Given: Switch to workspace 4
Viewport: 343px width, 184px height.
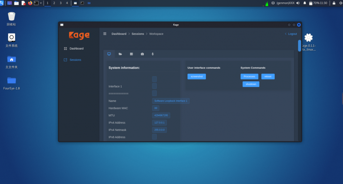Looking at the screenshot, I should tap(67, 3).
